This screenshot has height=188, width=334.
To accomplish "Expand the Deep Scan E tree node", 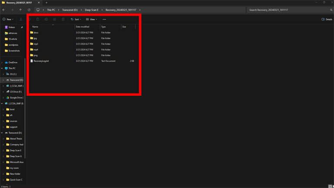I will pos(3,151).
